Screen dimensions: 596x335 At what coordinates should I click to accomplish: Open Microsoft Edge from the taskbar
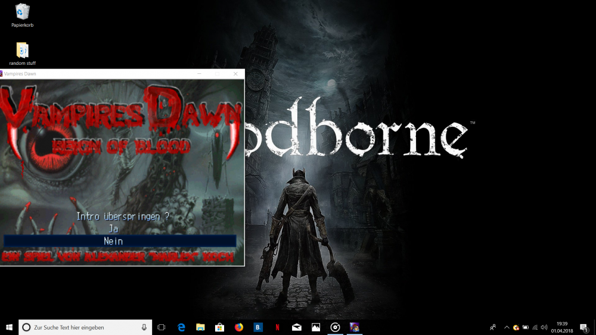[181, 327]
